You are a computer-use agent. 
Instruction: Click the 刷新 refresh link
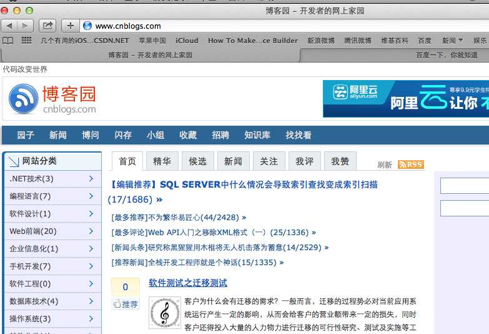[x=385, y=164]
